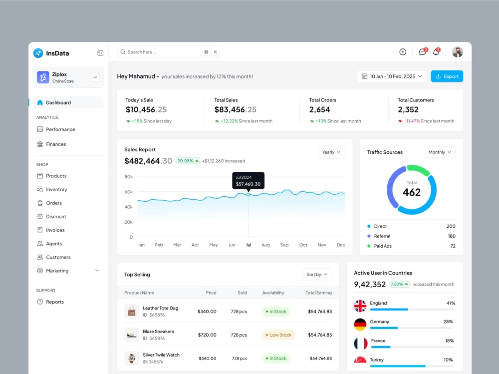Open the Yearly dropdown in Sales Report
Image resolution: width=499 pixels, height=374 pixels.
pyautogui.click(x=331, y=152)
